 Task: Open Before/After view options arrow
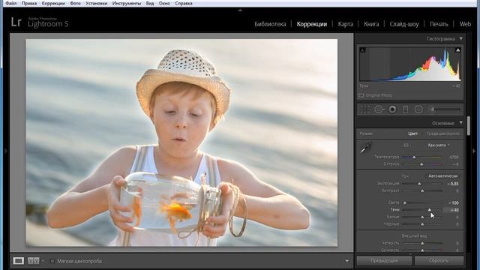tap(43, 261)
